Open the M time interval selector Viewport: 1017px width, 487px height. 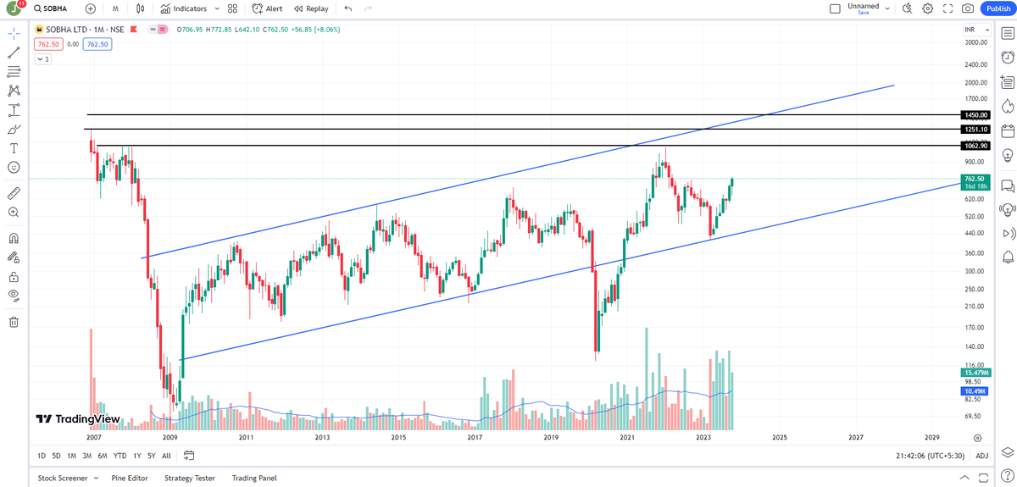pos(115,8)
